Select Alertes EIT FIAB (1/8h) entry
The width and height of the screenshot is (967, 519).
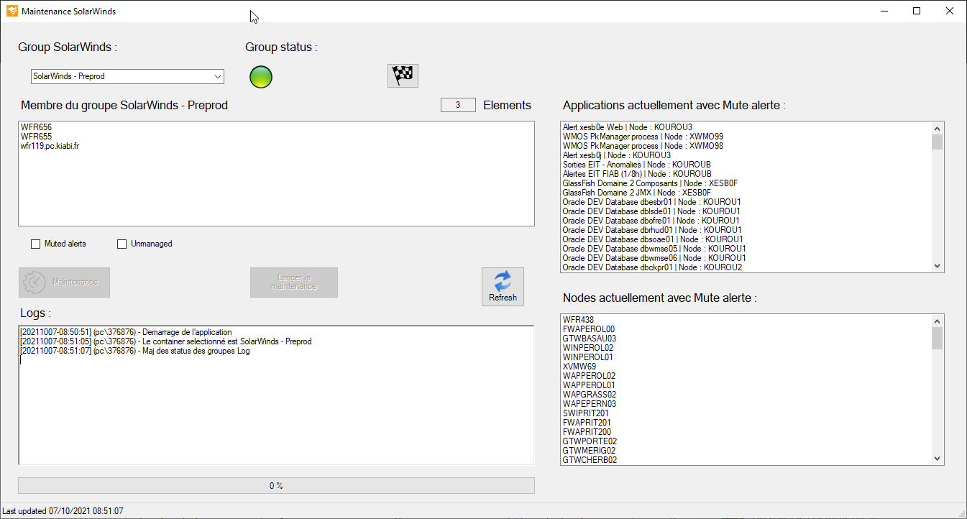pos(637,174)
